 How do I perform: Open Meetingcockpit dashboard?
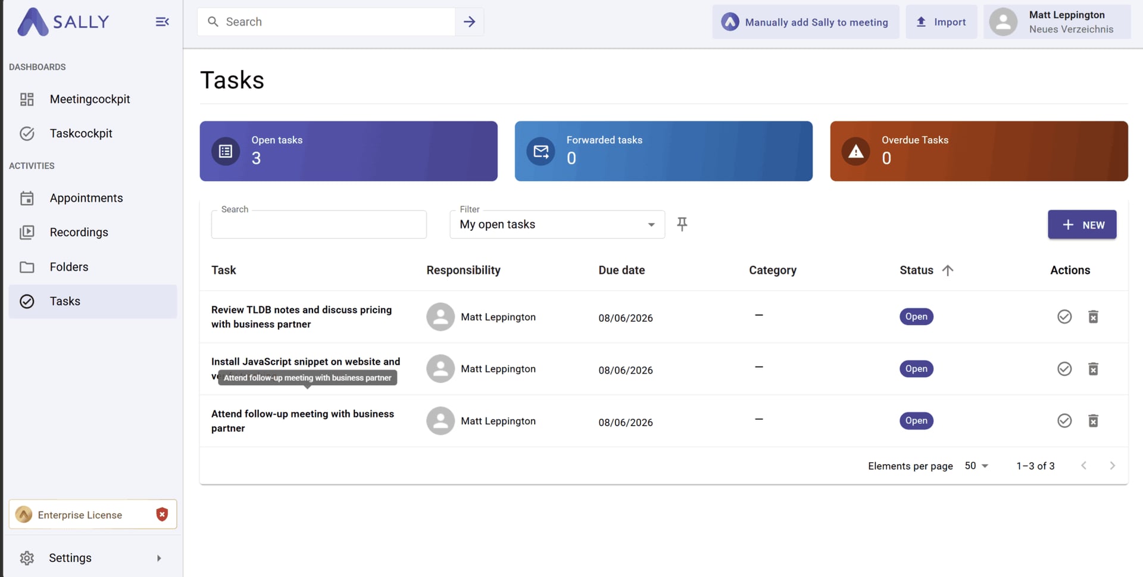(93, 99)
